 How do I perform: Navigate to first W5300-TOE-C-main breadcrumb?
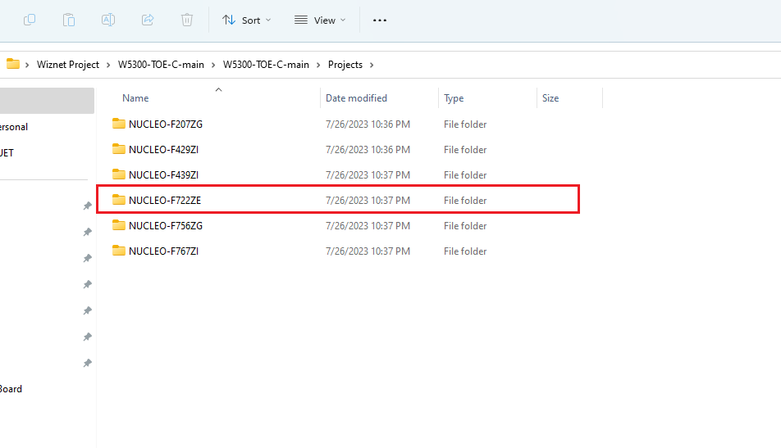[161, 65]
